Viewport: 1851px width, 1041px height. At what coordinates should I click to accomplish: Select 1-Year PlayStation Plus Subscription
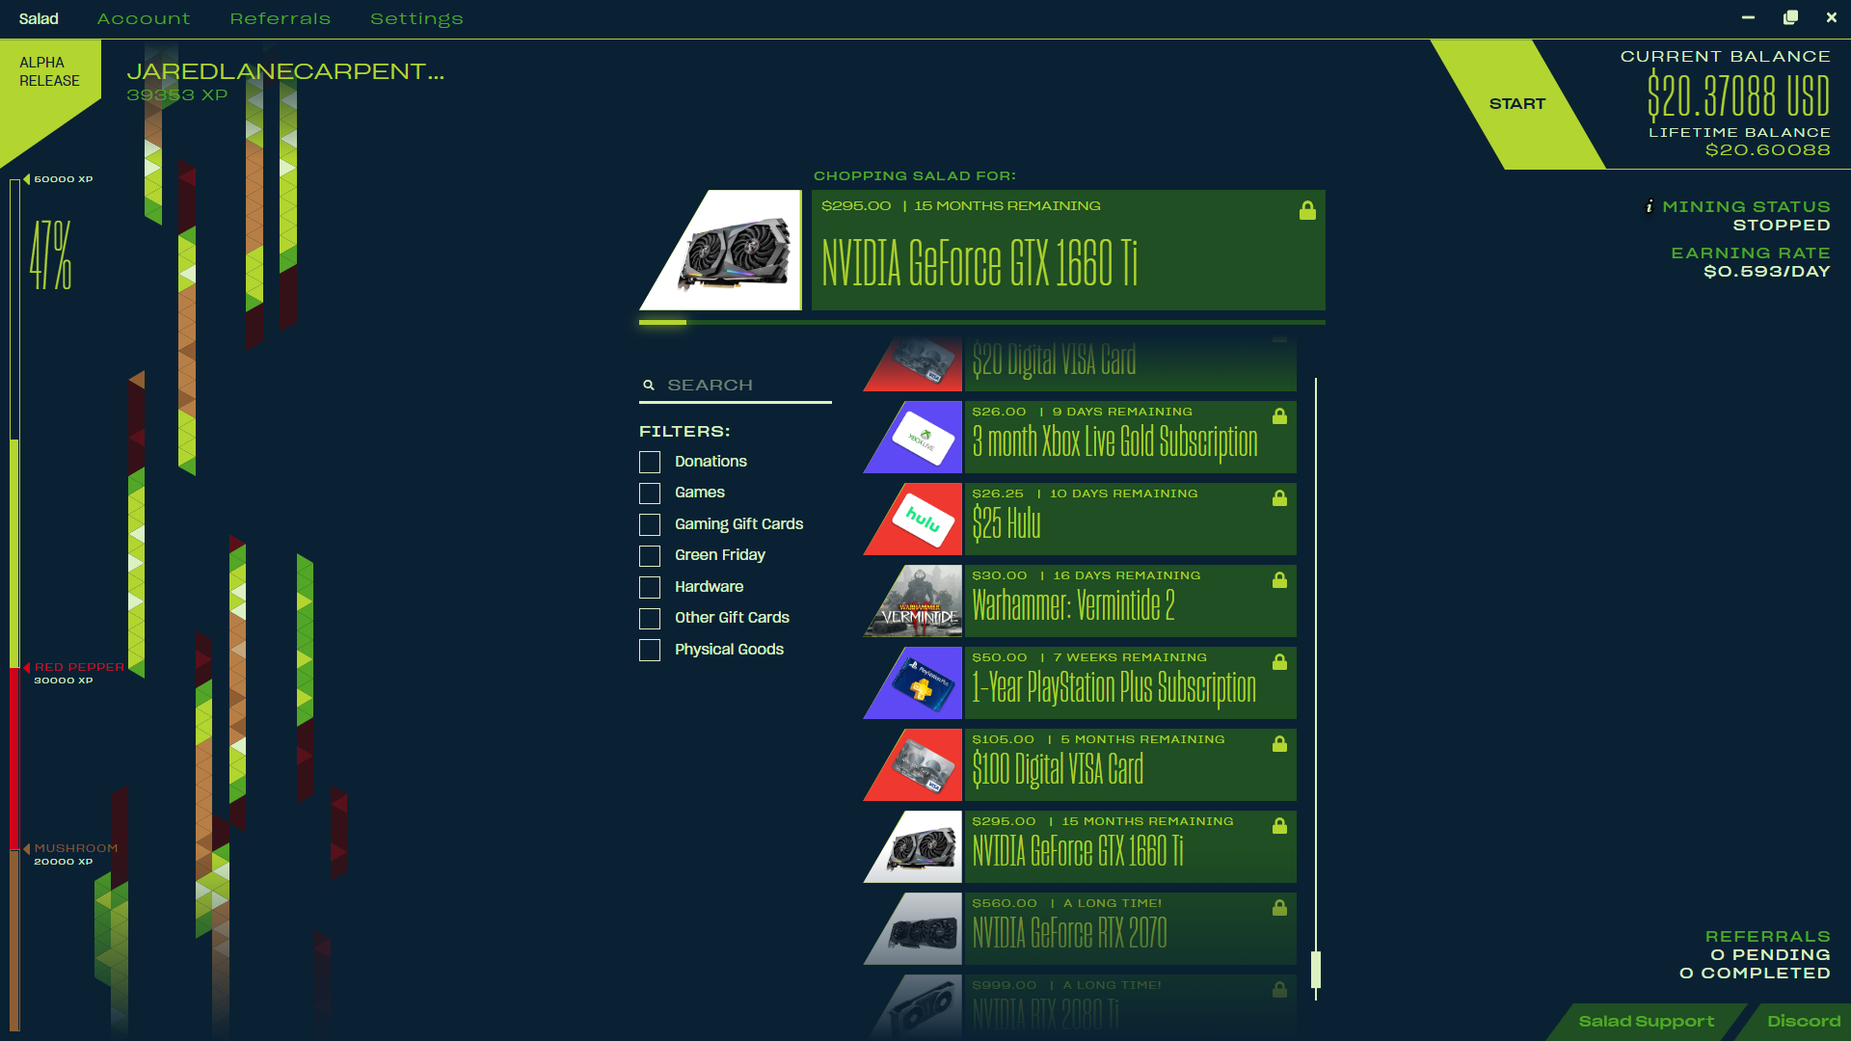pos(1130,683)
